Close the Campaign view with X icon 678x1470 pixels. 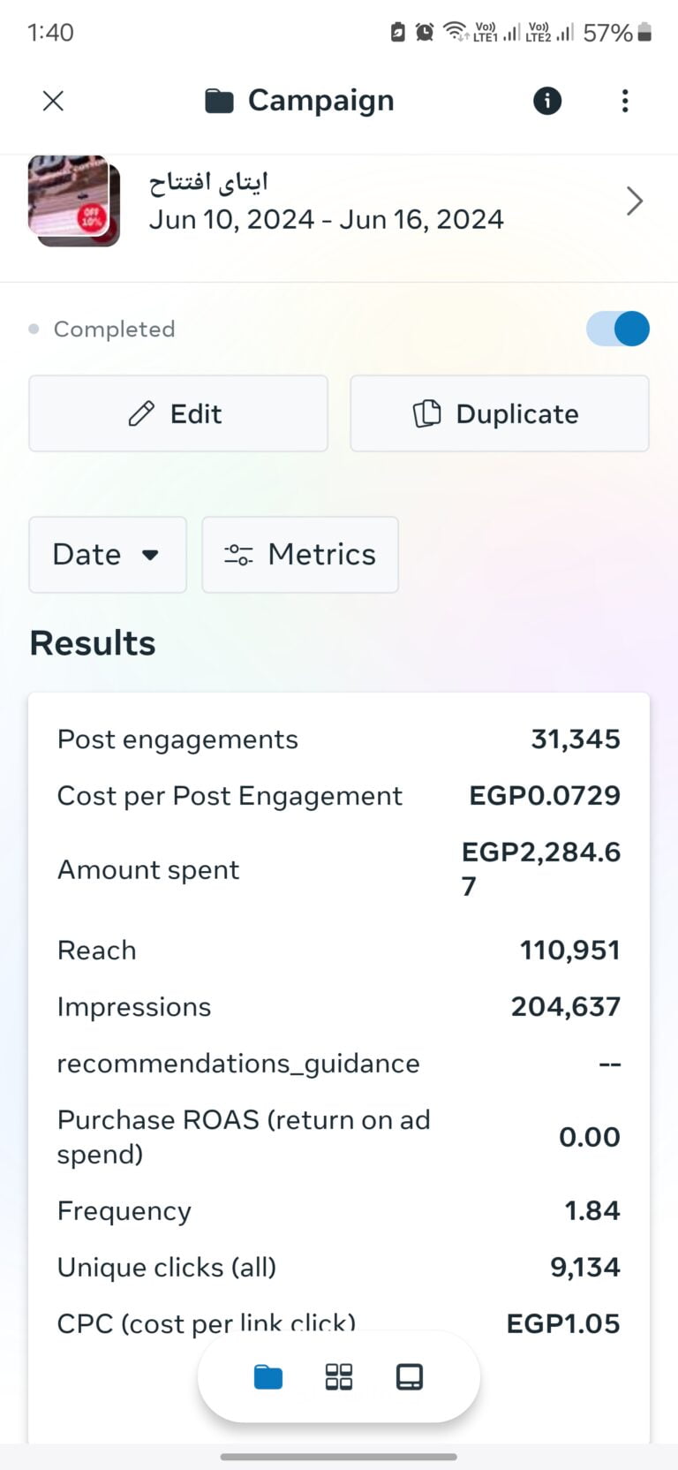53,101
